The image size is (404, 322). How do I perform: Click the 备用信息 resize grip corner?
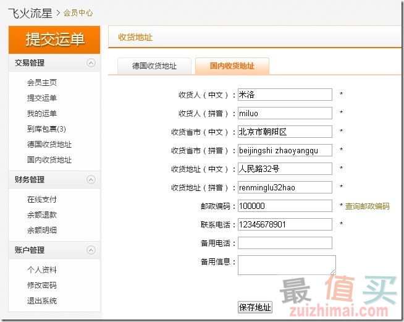333,272
